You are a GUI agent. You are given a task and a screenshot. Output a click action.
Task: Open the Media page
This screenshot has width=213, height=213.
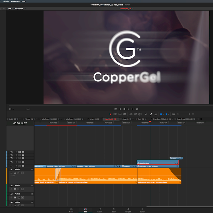pyautogui.click(x=71, y=210)
